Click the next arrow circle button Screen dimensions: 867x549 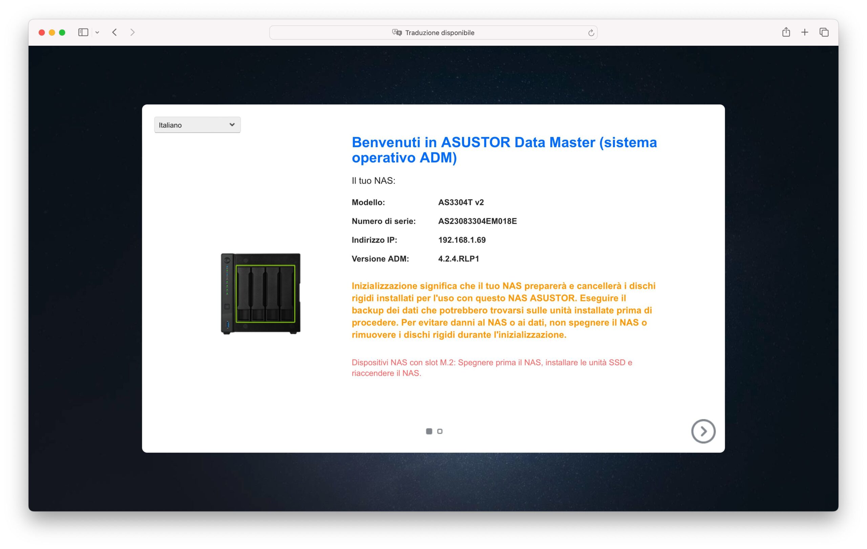703,431
